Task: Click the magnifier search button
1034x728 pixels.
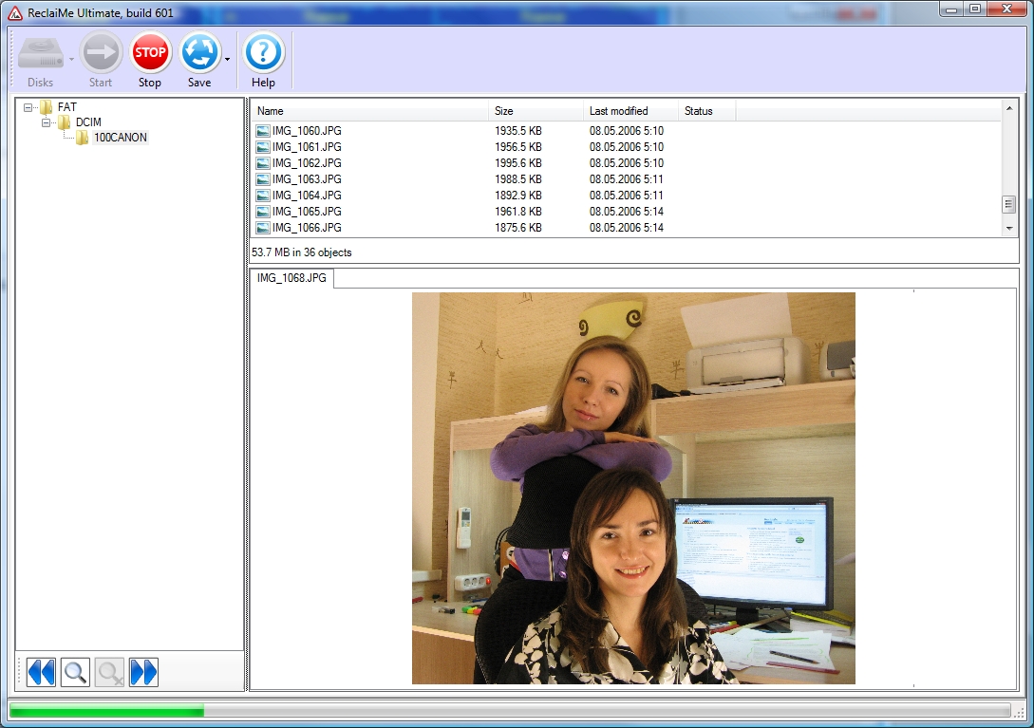Action: point(75,673)
